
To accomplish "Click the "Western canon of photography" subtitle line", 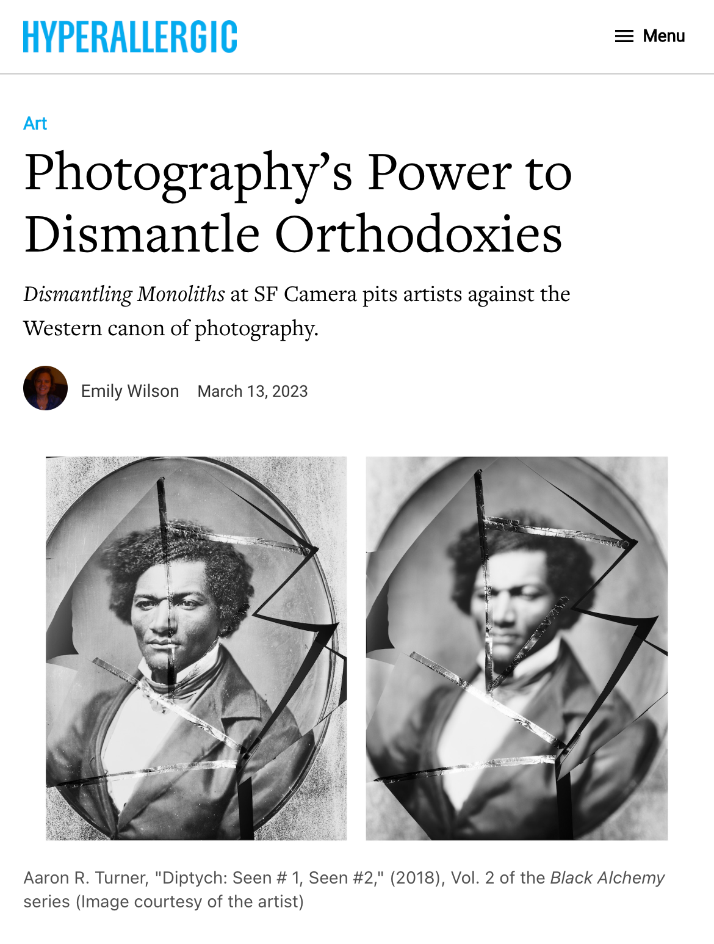I will [170, 329].
